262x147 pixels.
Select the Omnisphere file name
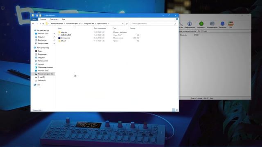(x=65, y=38)
